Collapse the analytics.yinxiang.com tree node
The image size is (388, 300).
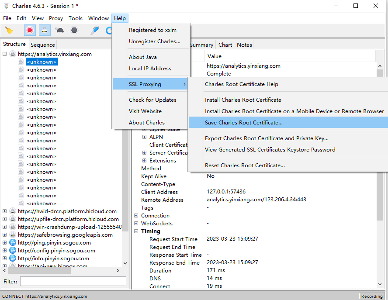point(4,54)
